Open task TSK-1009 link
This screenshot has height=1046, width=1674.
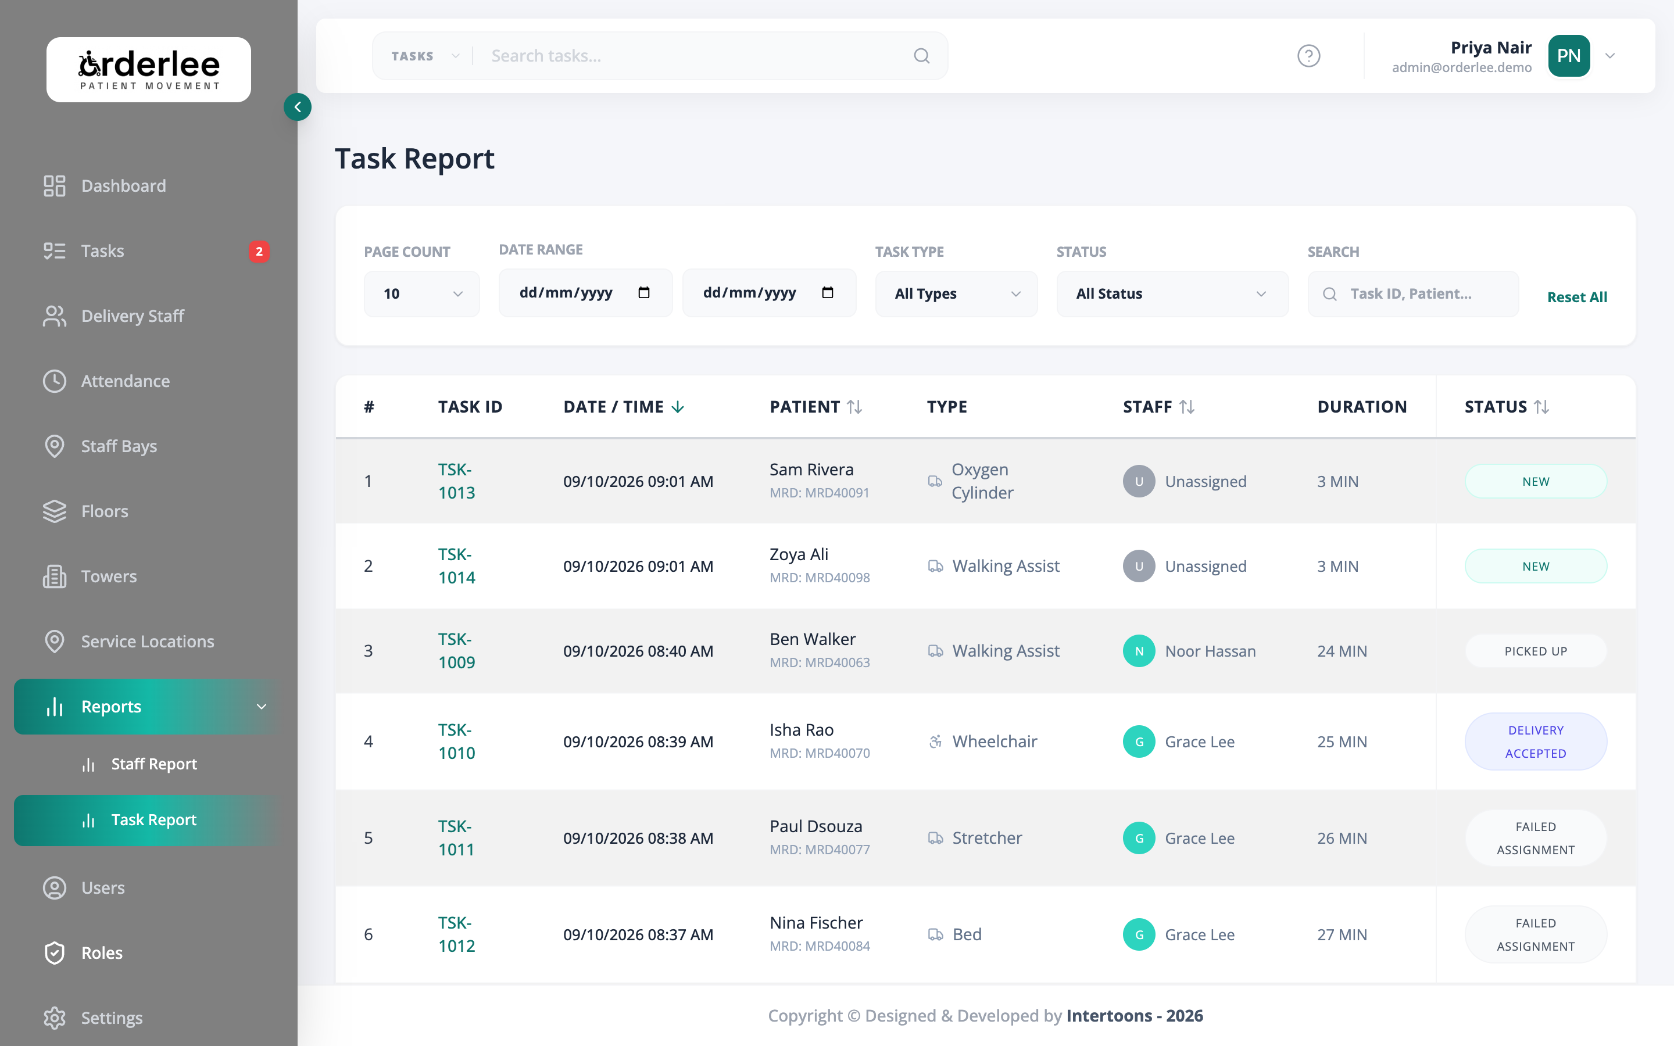pyautogui.click(x=456, y=651)
